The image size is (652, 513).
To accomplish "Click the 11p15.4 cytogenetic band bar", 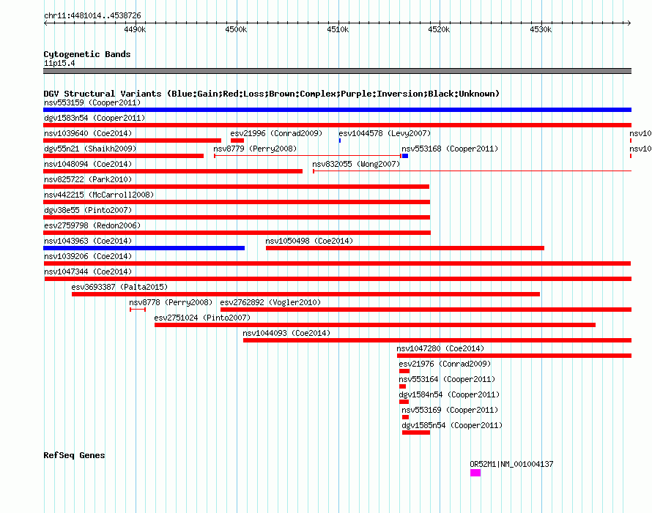I will pos(337,71).
